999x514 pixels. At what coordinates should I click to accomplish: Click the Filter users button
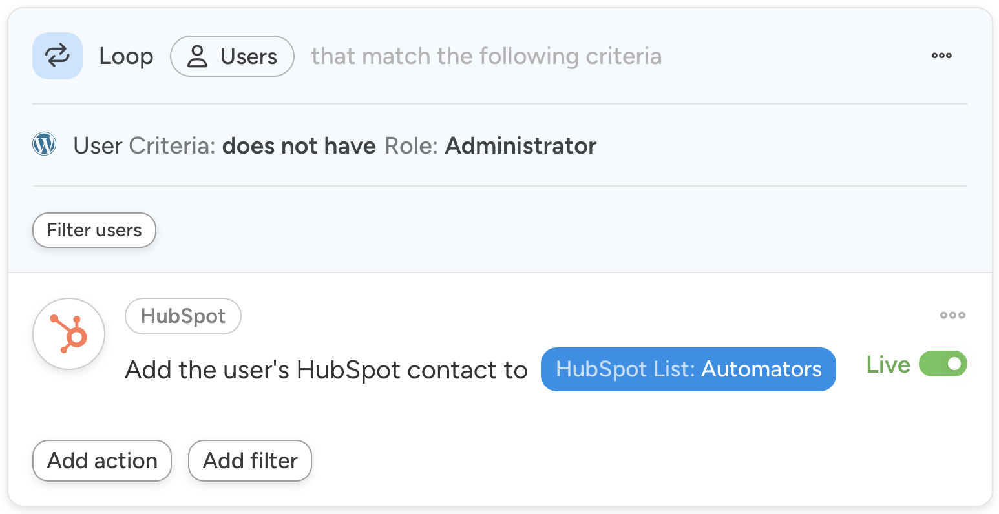pyautogui.click(x=94, y=231)
